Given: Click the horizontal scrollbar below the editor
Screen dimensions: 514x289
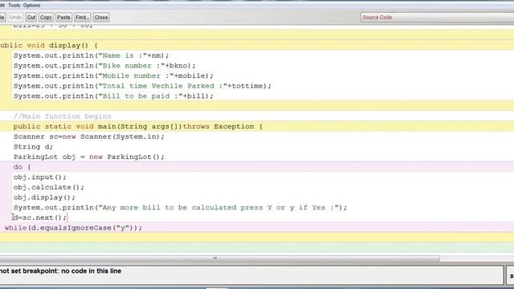Looking at the screenshot, I should pos(219,258).
